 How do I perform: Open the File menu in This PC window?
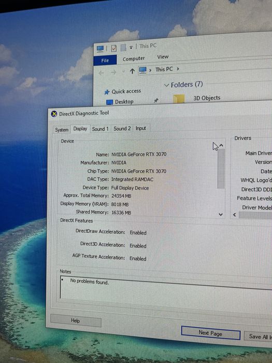tap(105, 61)
